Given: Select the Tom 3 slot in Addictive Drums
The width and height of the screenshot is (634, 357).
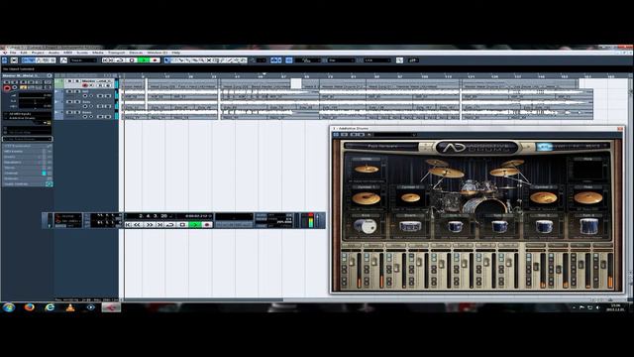Looking at the screenshot, I should (544, 226).
